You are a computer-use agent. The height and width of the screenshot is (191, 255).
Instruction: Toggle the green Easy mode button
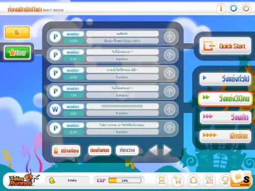[17, 52]
